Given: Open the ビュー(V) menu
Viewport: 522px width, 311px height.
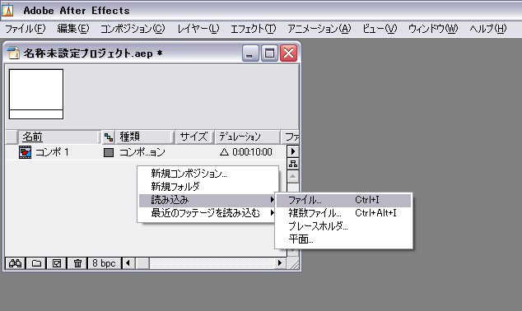Looking at the screenshot, I should pos(380,29).
